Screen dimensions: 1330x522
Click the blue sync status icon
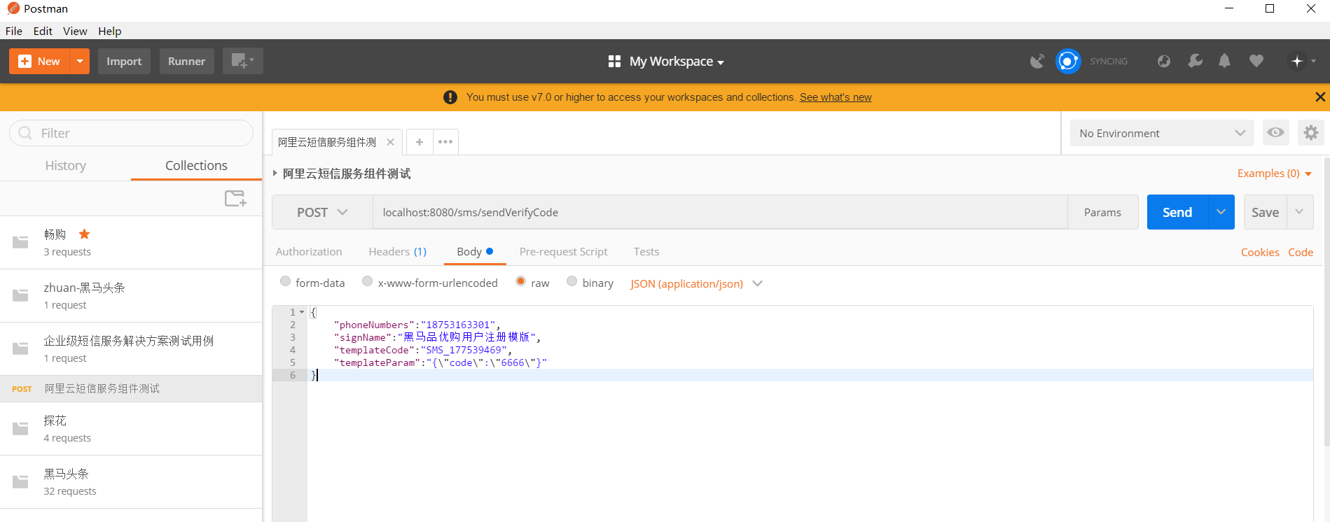tap(1068, 62)
